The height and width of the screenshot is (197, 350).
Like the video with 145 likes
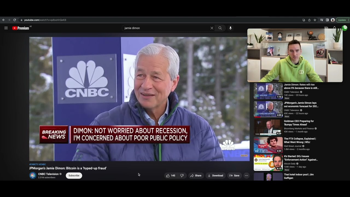[x=171, y=175]
